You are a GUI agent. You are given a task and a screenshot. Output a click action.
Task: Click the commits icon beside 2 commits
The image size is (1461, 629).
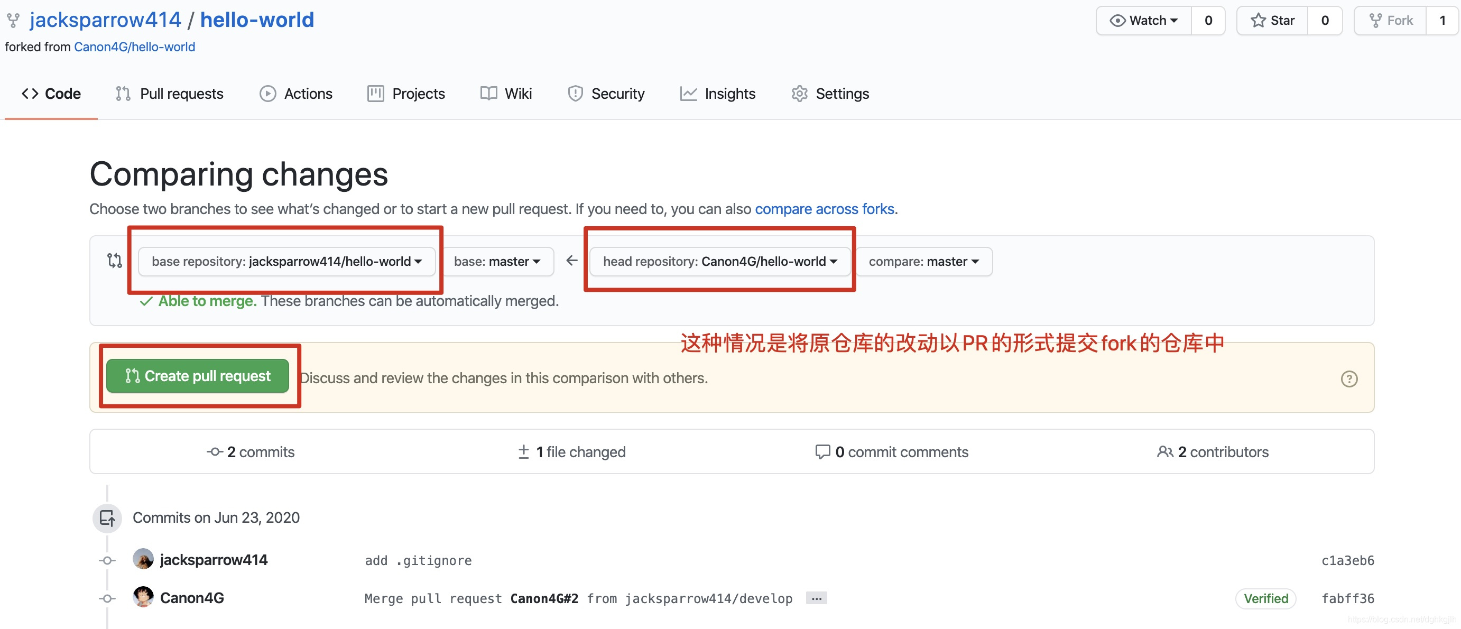pos(215,452)
